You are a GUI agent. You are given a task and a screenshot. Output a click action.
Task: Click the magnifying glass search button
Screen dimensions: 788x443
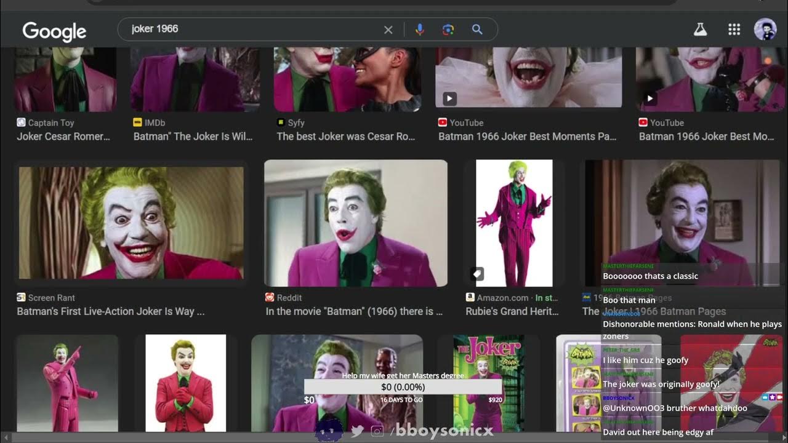point(477,30)
